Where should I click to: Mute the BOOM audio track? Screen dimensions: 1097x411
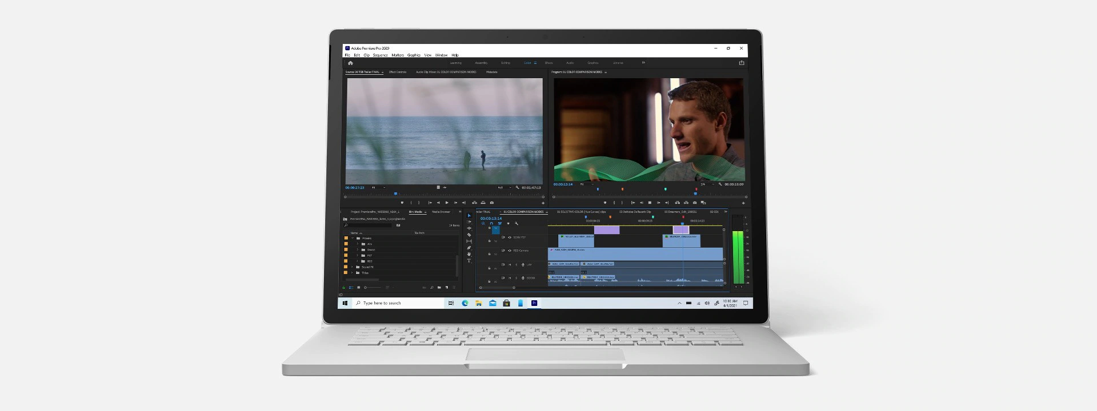(x=510, y=278)
